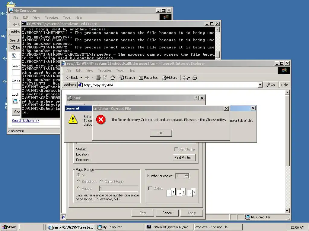This screenshot has height=231, width=309.
Task: Select the Pages radio button
Action: [x=78, y=188]
